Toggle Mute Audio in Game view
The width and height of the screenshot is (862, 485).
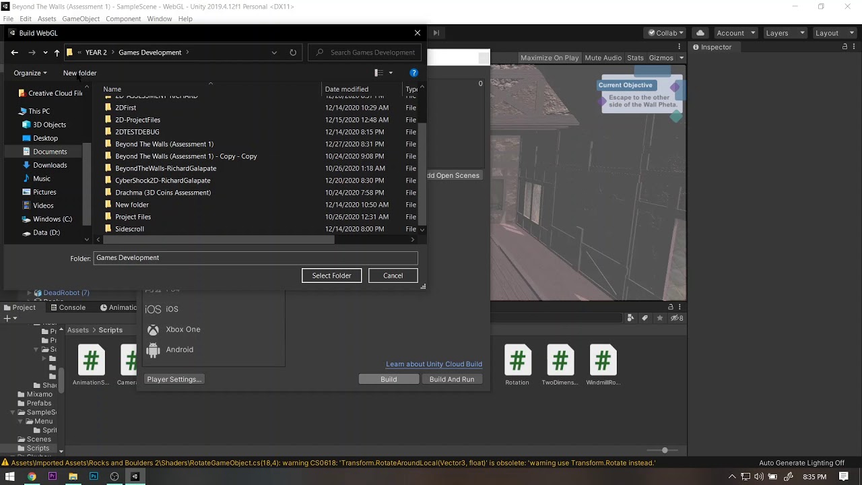[603, 58]
